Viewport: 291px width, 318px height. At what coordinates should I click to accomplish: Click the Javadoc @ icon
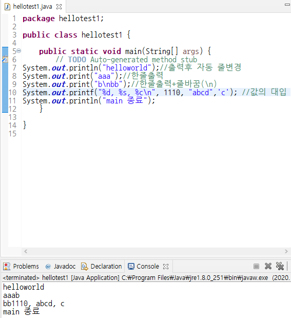[x=48, y=267]
